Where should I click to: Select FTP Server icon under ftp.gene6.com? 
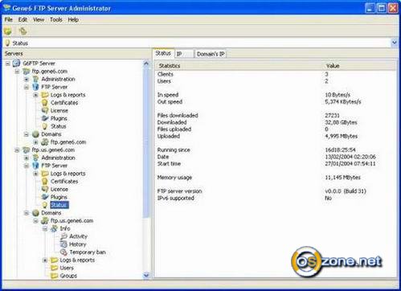tap(35, 87)
